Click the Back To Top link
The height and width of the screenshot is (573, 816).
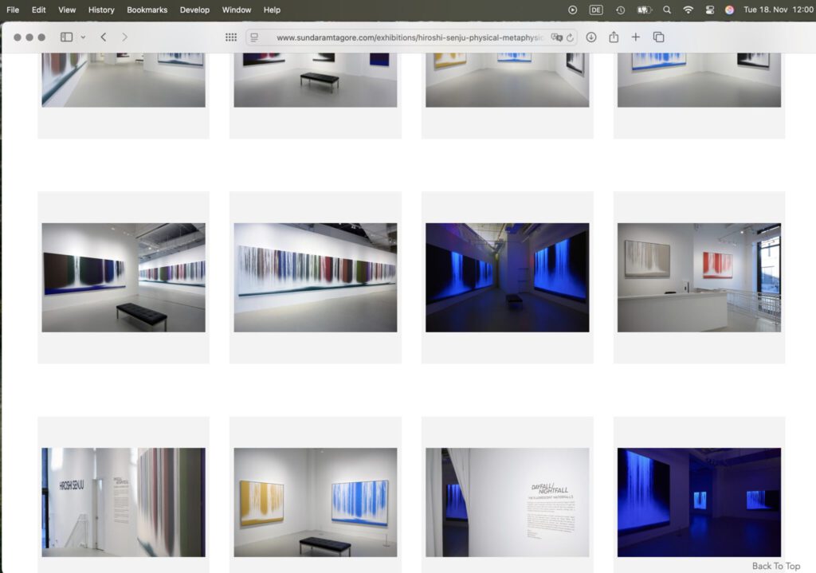pos(775,566)
